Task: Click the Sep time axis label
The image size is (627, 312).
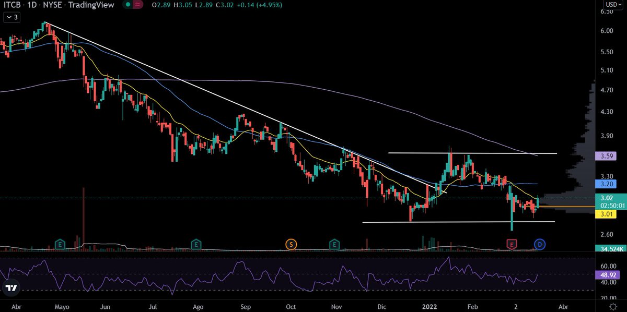Action: pyautogui.click(x=247, y=306)
